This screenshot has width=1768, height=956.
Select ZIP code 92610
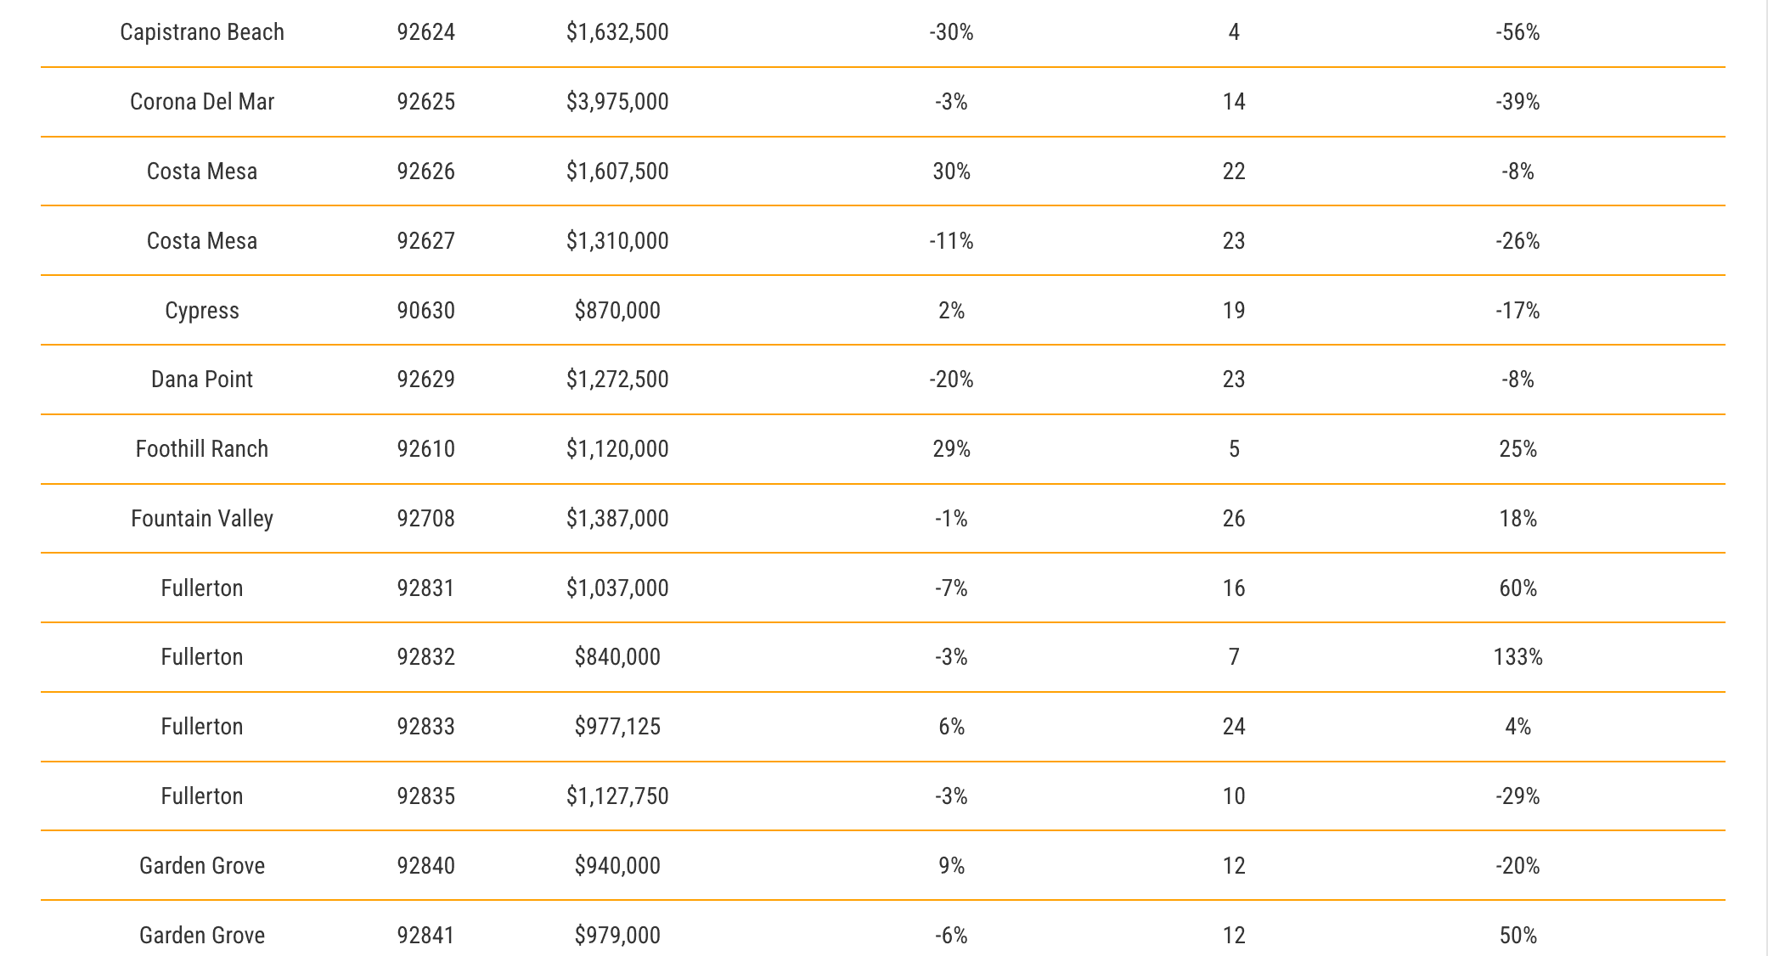pos(425,449)
